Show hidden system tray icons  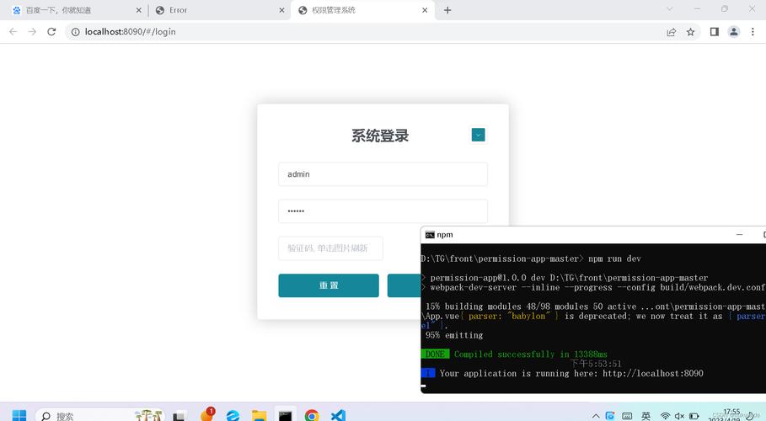(x=596, y=416)
